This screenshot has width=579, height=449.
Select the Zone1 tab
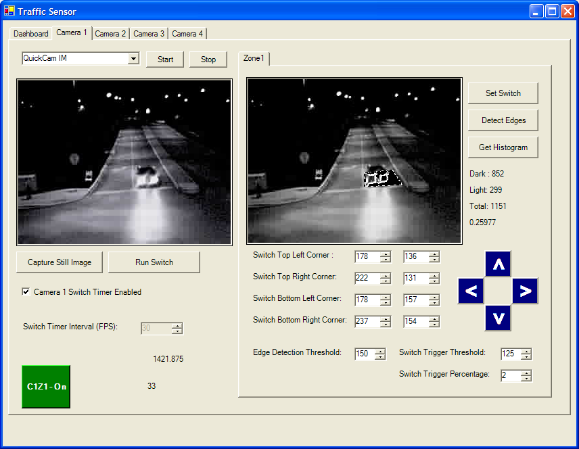(x=254, y=59)
